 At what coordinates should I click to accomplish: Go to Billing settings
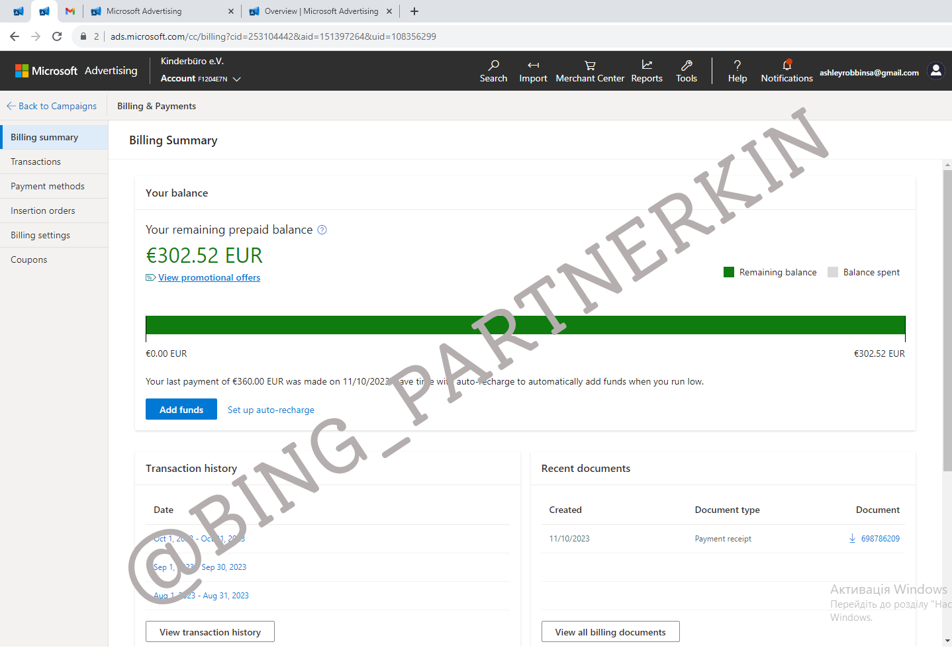(x=40, y=235)
